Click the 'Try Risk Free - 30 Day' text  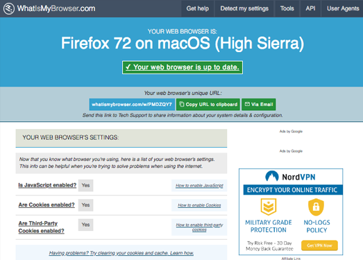coord(269,243)
